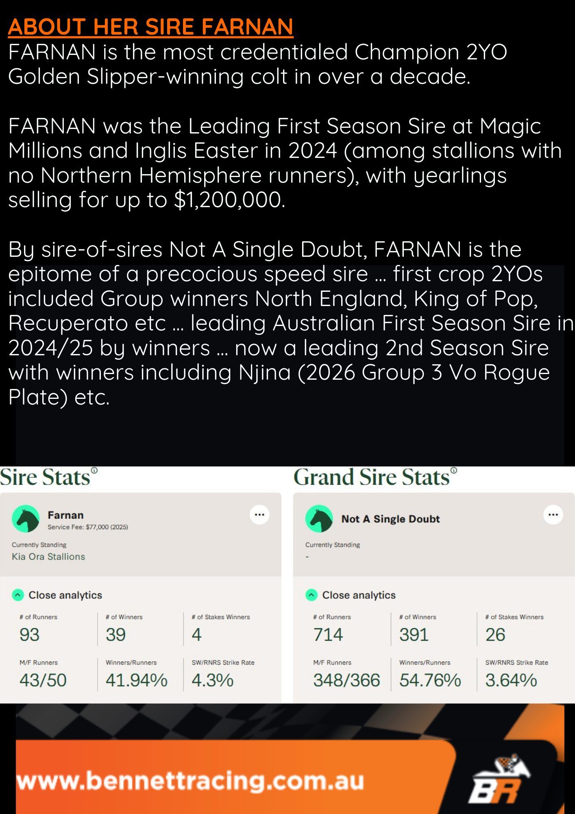This screenshot has height=814, width=575.
Task: Click Not A Single Doubt's 714 runners figure
Action: coord(328,635)
